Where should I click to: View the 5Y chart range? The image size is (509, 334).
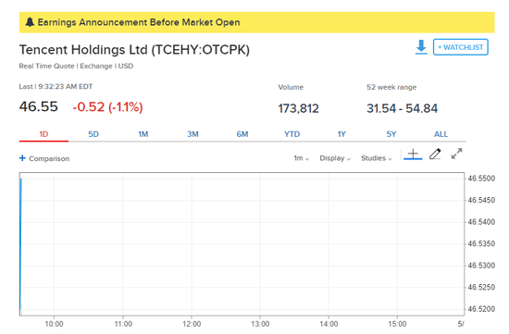tap(391, 134)
